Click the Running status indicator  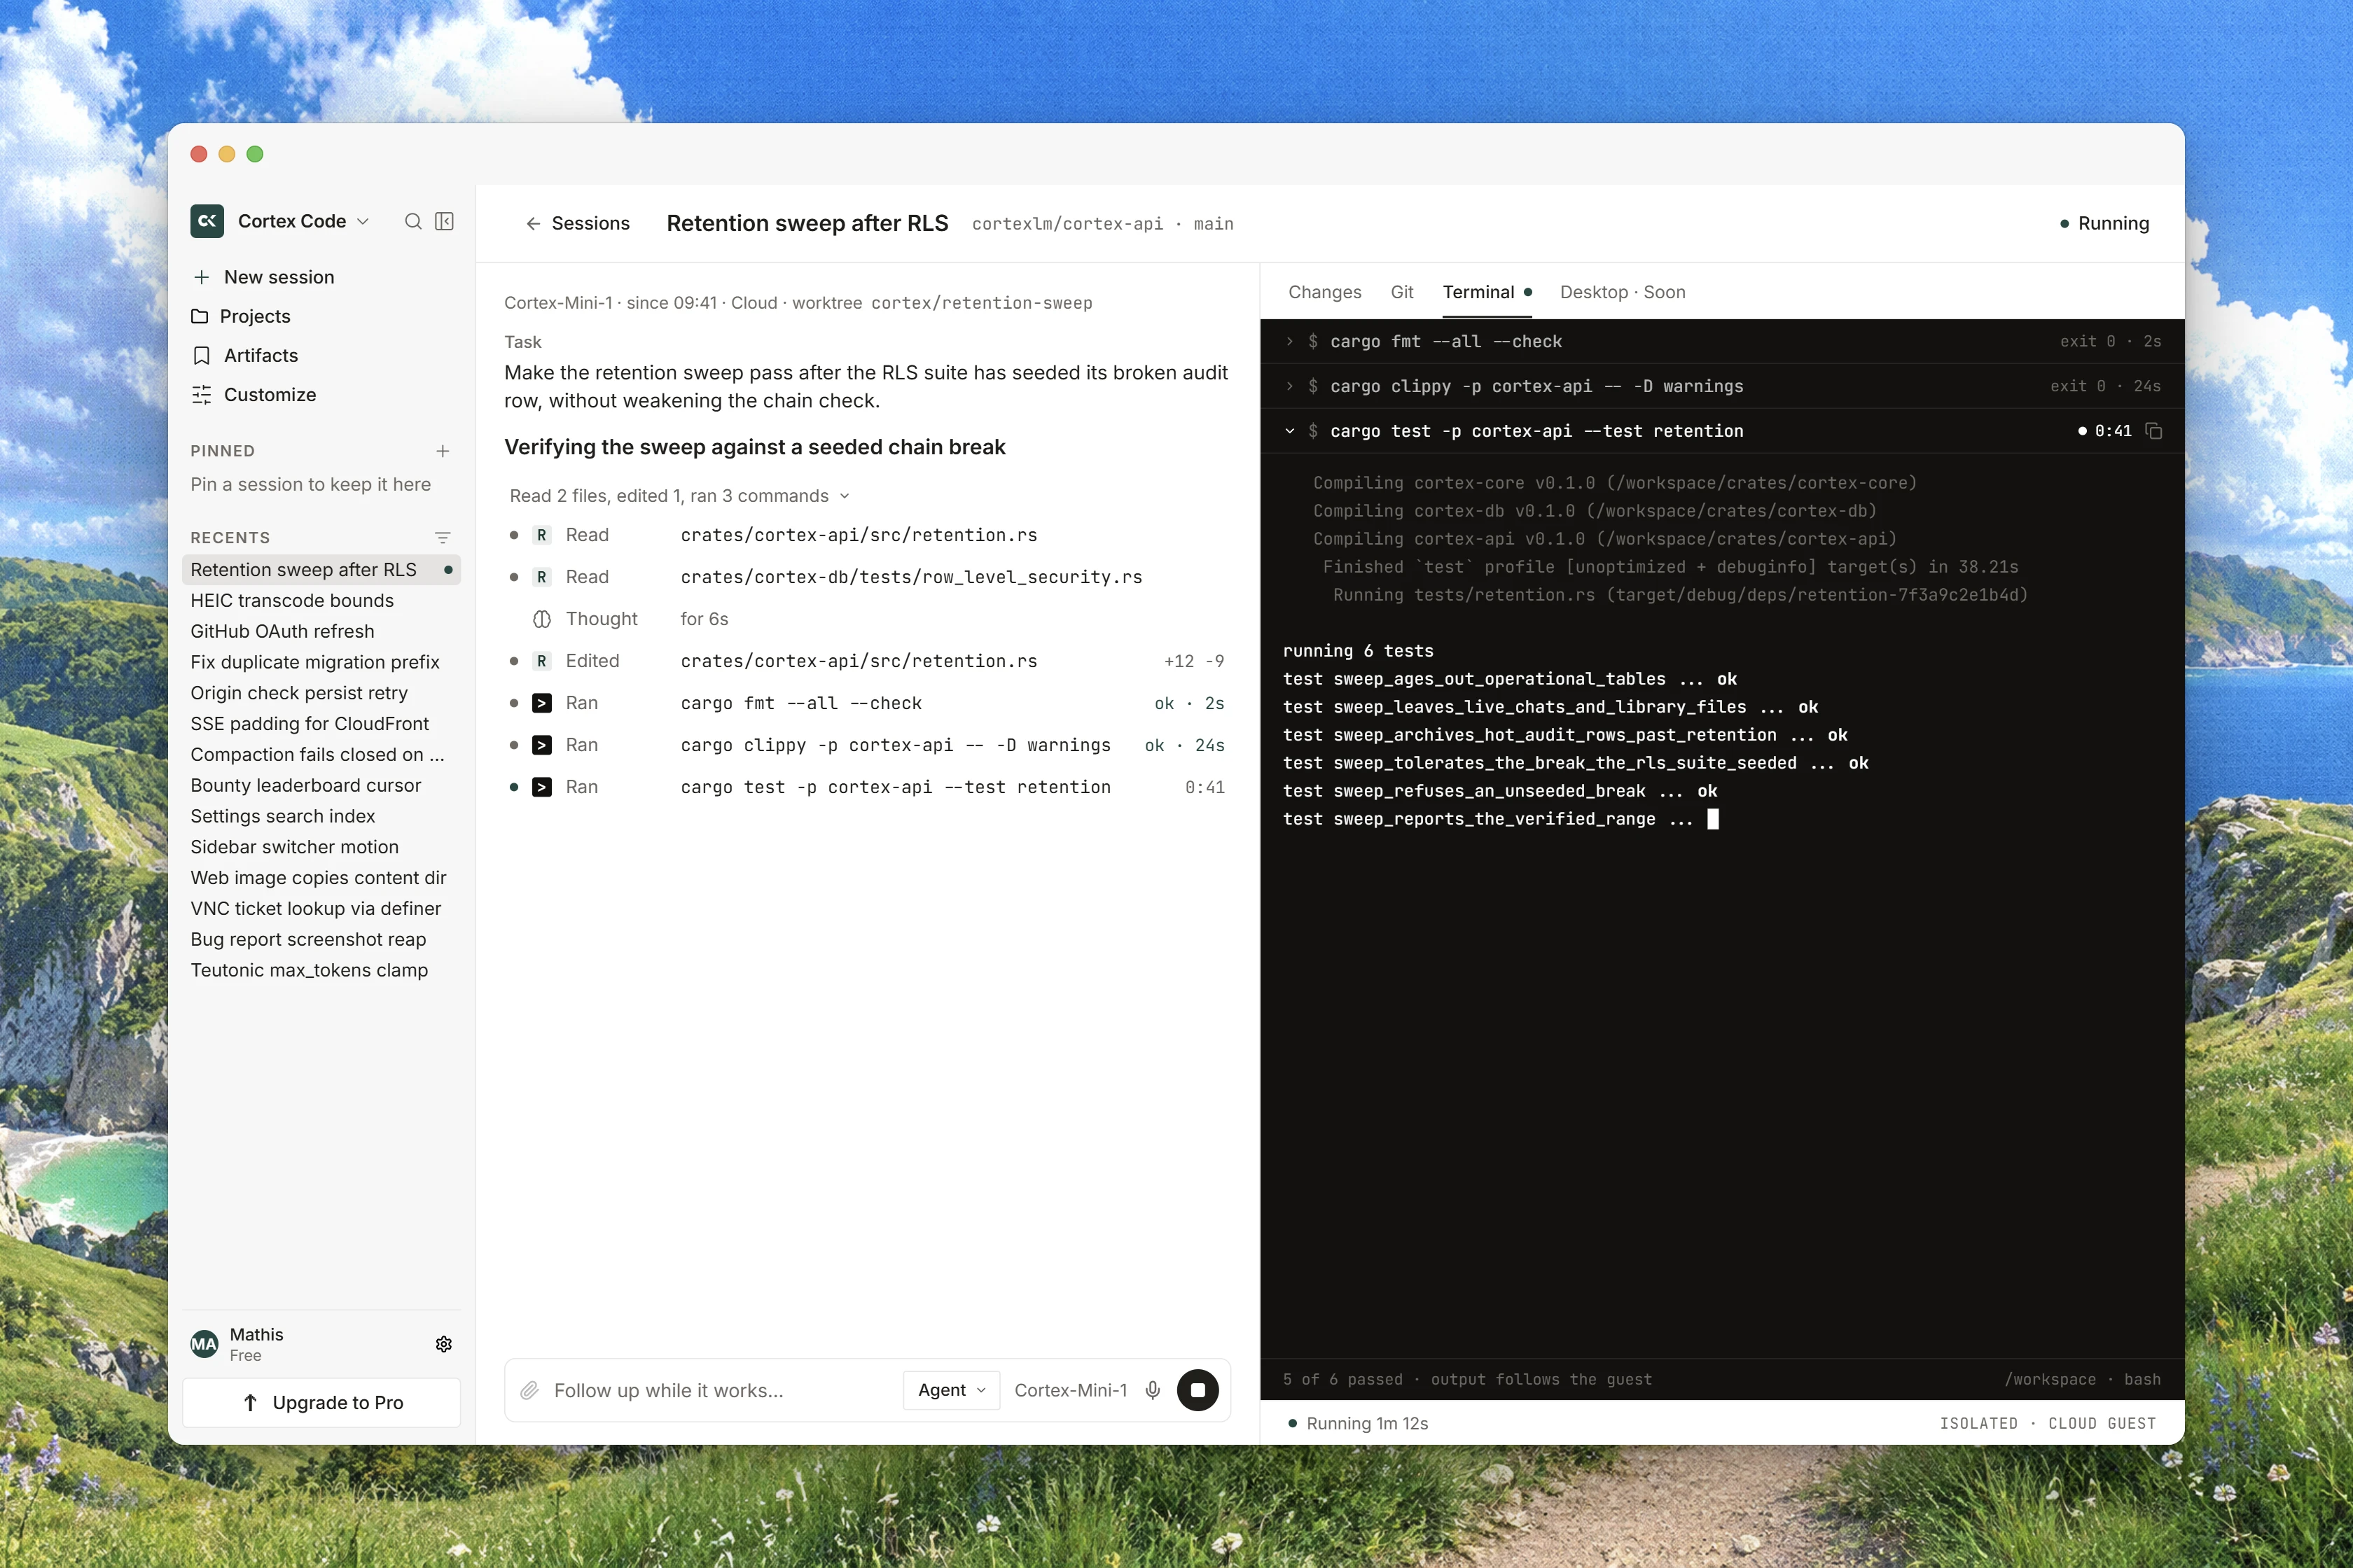(2105, 223)
